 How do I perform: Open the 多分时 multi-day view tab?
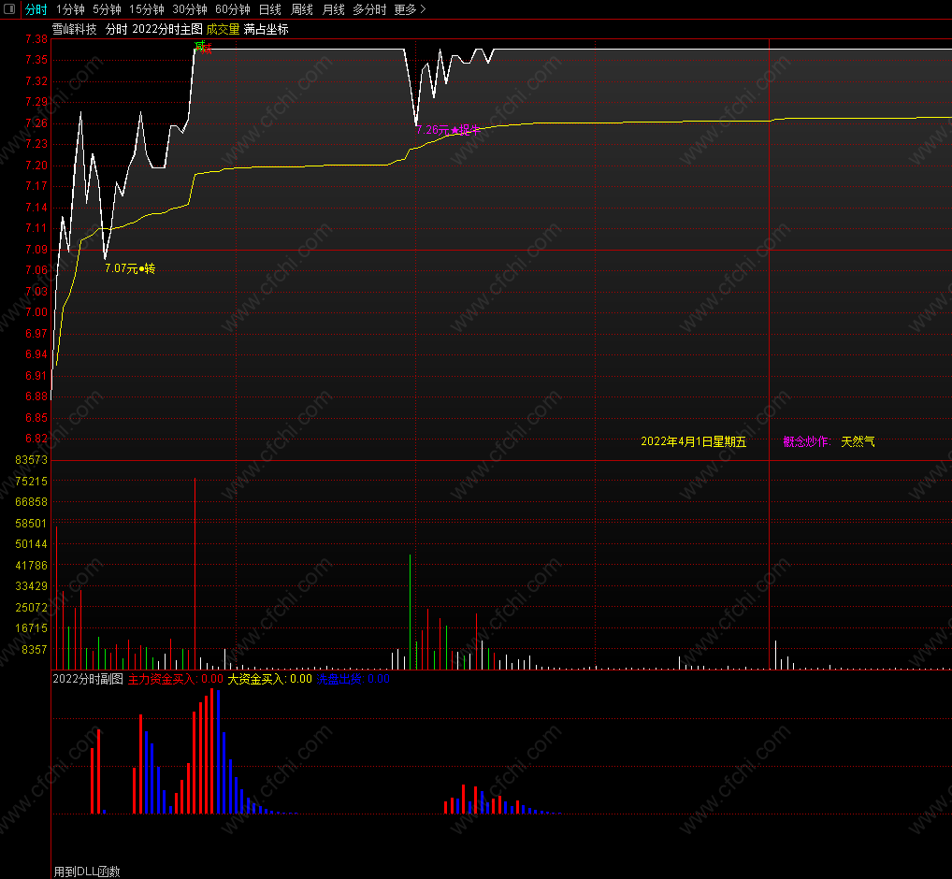[369, 9]
